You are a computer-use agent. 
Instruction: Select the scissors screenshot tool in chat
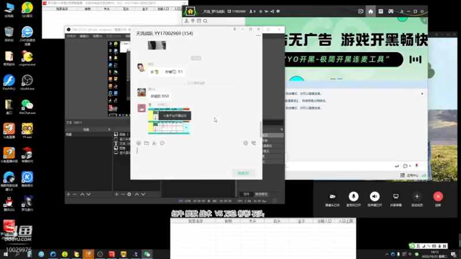[154, 143]
